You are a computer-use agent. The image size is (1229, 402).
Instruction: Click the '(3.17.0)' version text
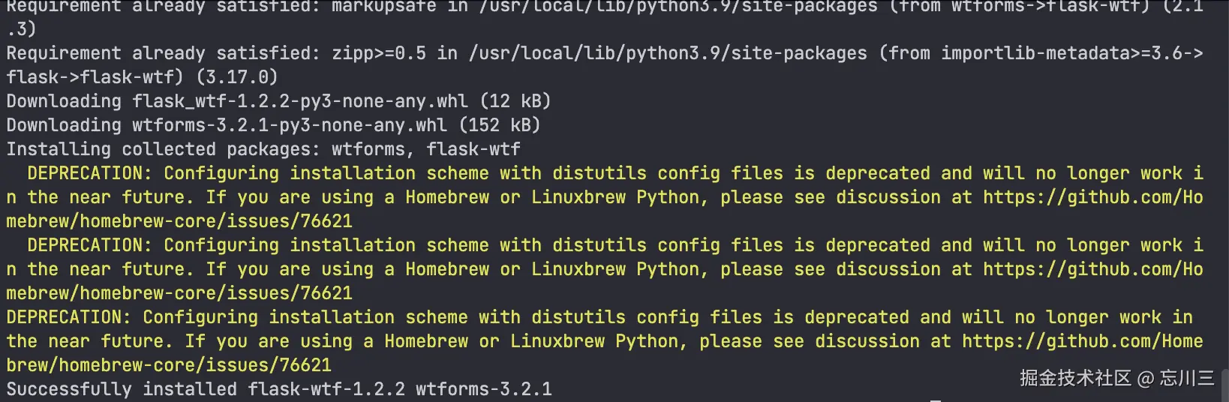237,77
